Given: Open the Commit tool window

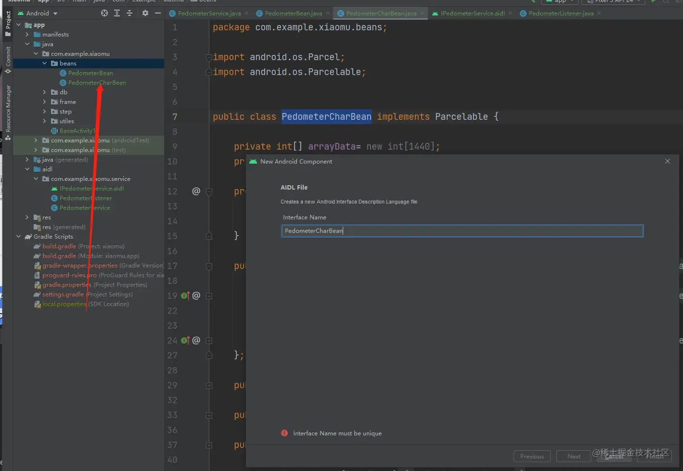Looking at the screenshot, I should click(8, 60).
